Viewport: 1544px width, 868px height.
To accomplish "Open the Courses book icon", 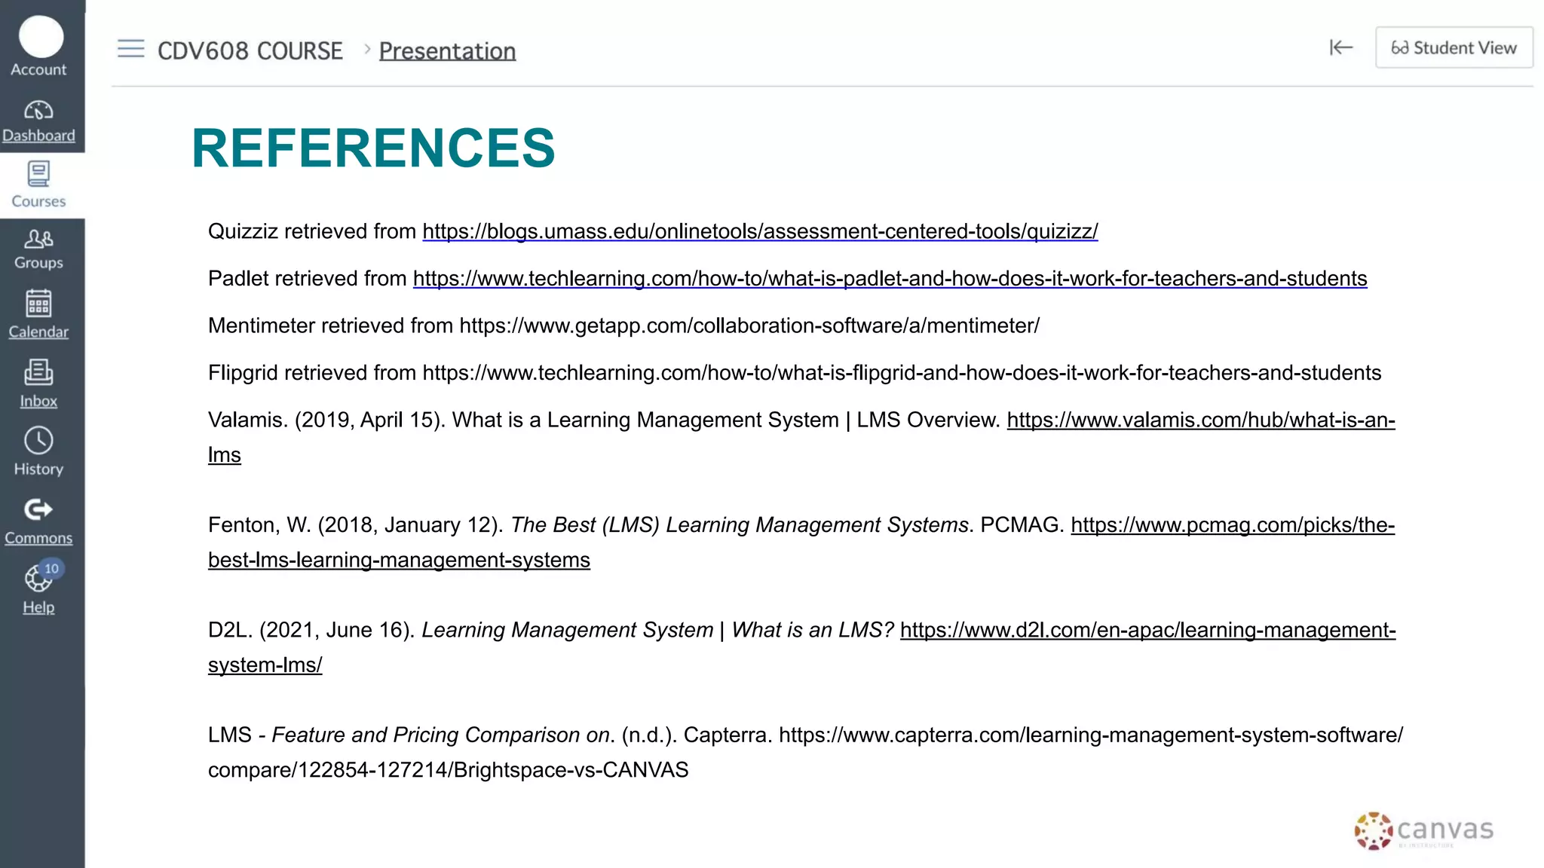I will click(x=38, y=173).
